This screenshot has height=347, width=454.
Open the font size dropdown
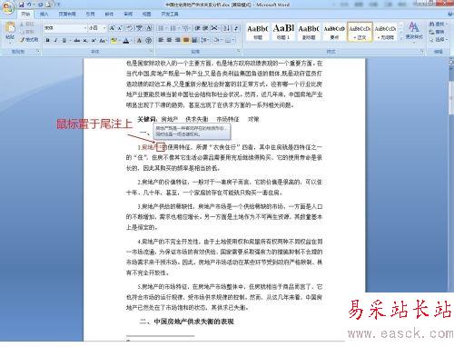[x=104, y=28]
